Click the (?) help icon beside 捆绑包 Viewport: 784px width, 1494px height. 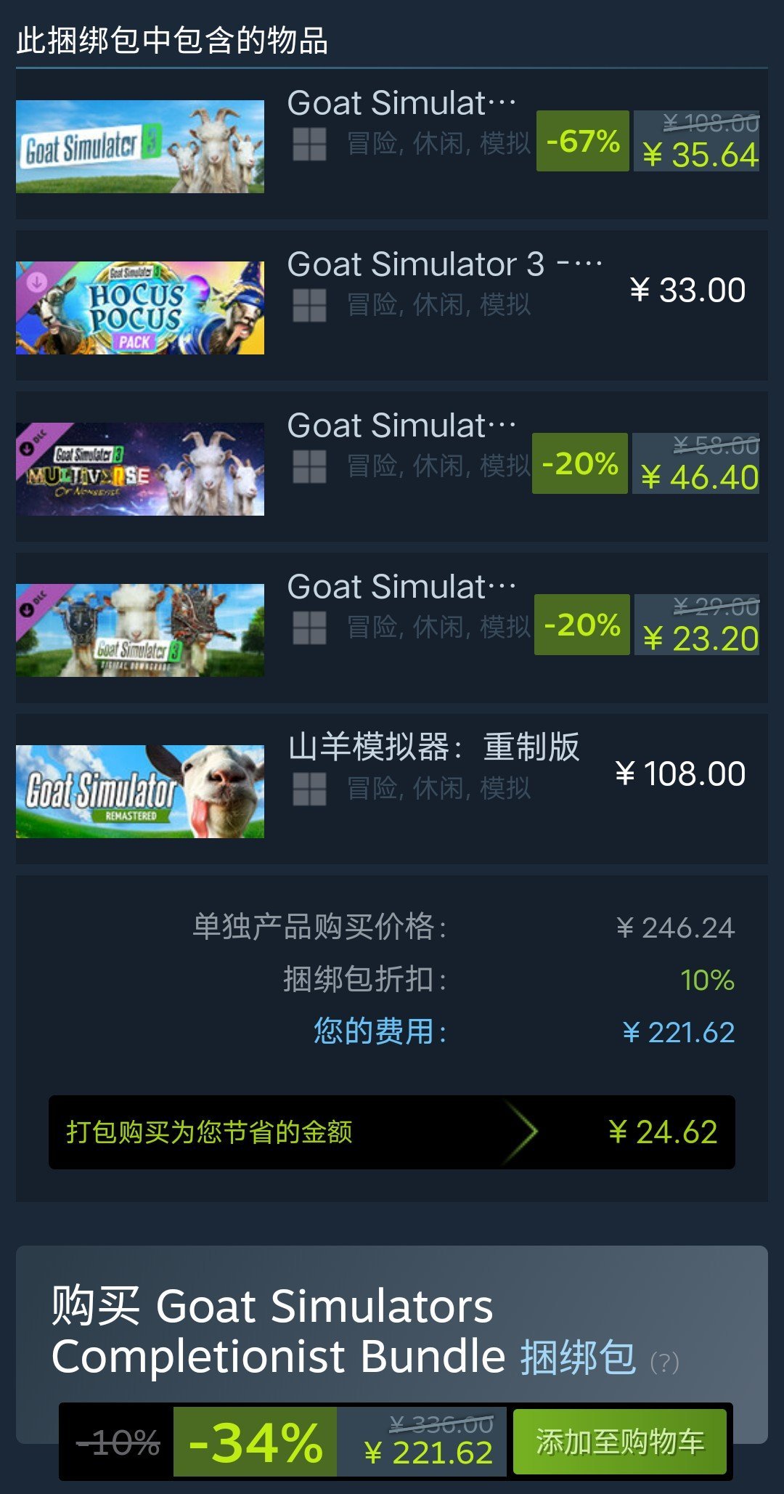[x=664, y=1363]
